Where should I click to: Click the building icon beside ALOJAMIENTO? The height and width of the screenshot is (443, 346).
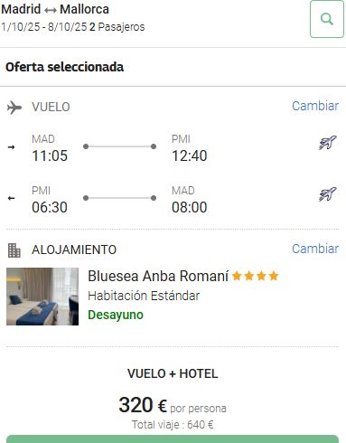14,250
